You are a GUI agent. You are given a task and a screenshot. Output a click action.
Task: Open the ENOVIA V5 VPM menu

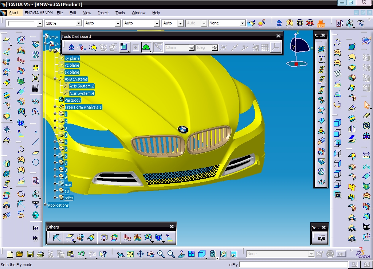(39, 13)
